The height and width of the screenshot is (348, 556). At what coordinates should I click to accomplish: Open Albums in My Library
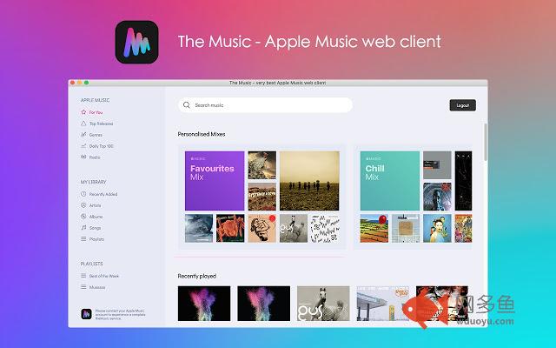(91, 217)
